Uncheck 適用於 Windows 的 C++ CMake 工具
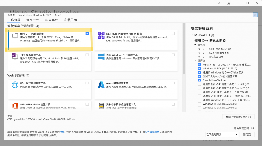The height and width of the screenshot is (146, 262). pos(200,72)
